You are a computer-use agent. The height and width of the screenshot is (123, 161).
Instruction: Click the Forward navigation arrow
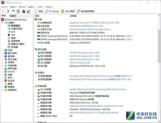click(x=8, y=11)
